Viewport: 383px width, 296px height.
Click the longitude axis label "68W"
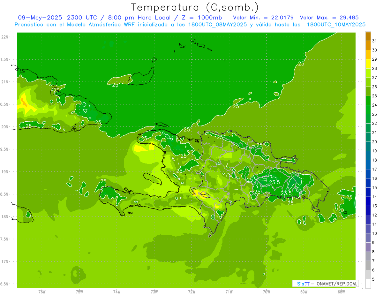[x=341, y=292]
